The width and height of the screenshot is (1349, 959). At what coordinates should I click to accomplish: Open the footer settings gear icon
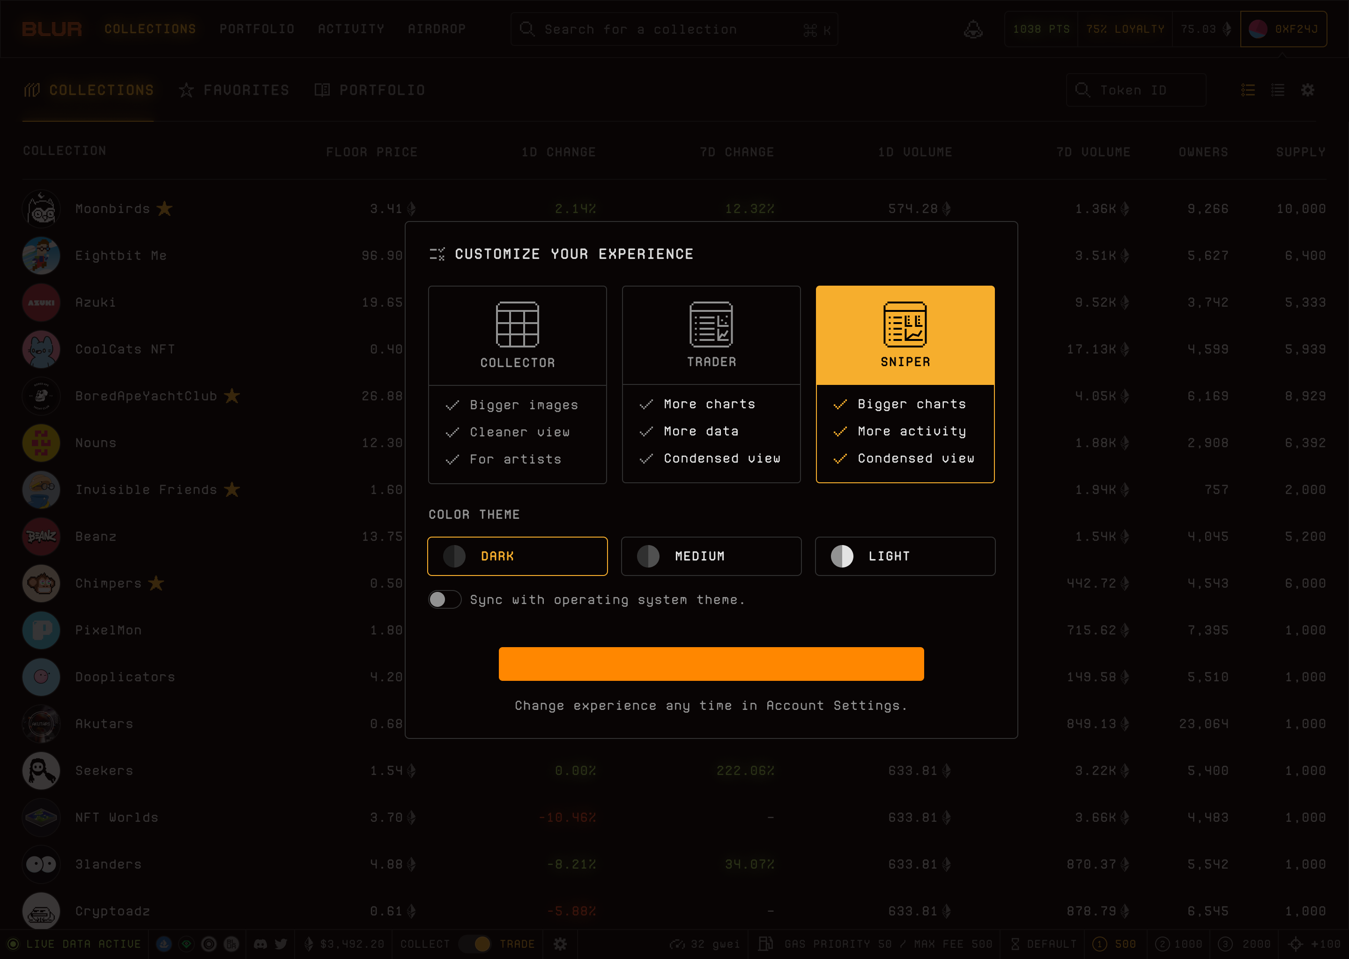point(560,944)
